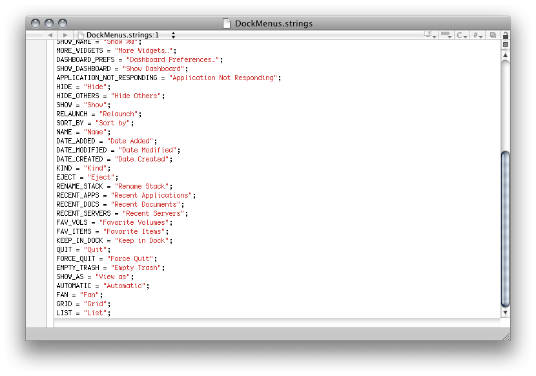536x376 pixels.
Task: Open the breakpoints pop-up menu
Action: click(446, 35)
